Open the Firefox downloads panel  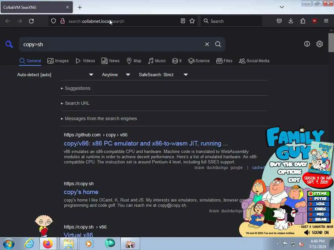pos(291,21)
